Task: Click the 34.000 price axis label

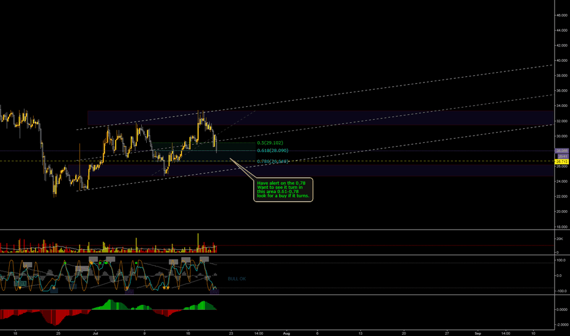Action: (x=561, y=106)
